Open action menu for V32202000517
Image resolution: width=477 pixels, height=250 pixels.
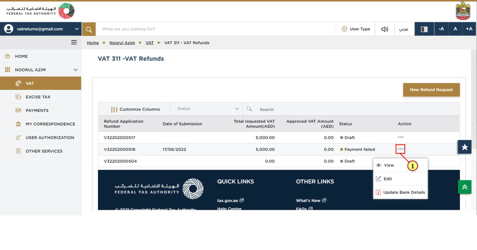[401, 137]
